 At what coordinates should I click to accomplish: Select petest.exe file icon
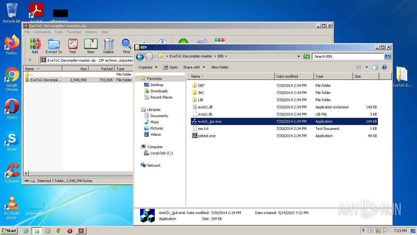[195, 136]
